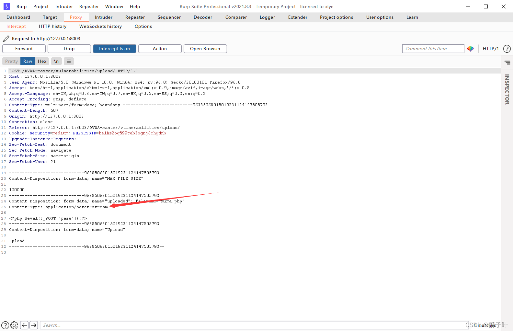Open the Sequencer tab
513x331 pixels.
click(169, 17)
